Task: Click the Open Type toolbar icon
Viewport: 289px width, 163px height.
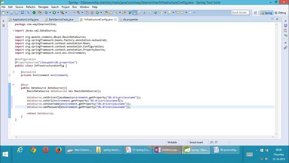Action: (106, 13)
